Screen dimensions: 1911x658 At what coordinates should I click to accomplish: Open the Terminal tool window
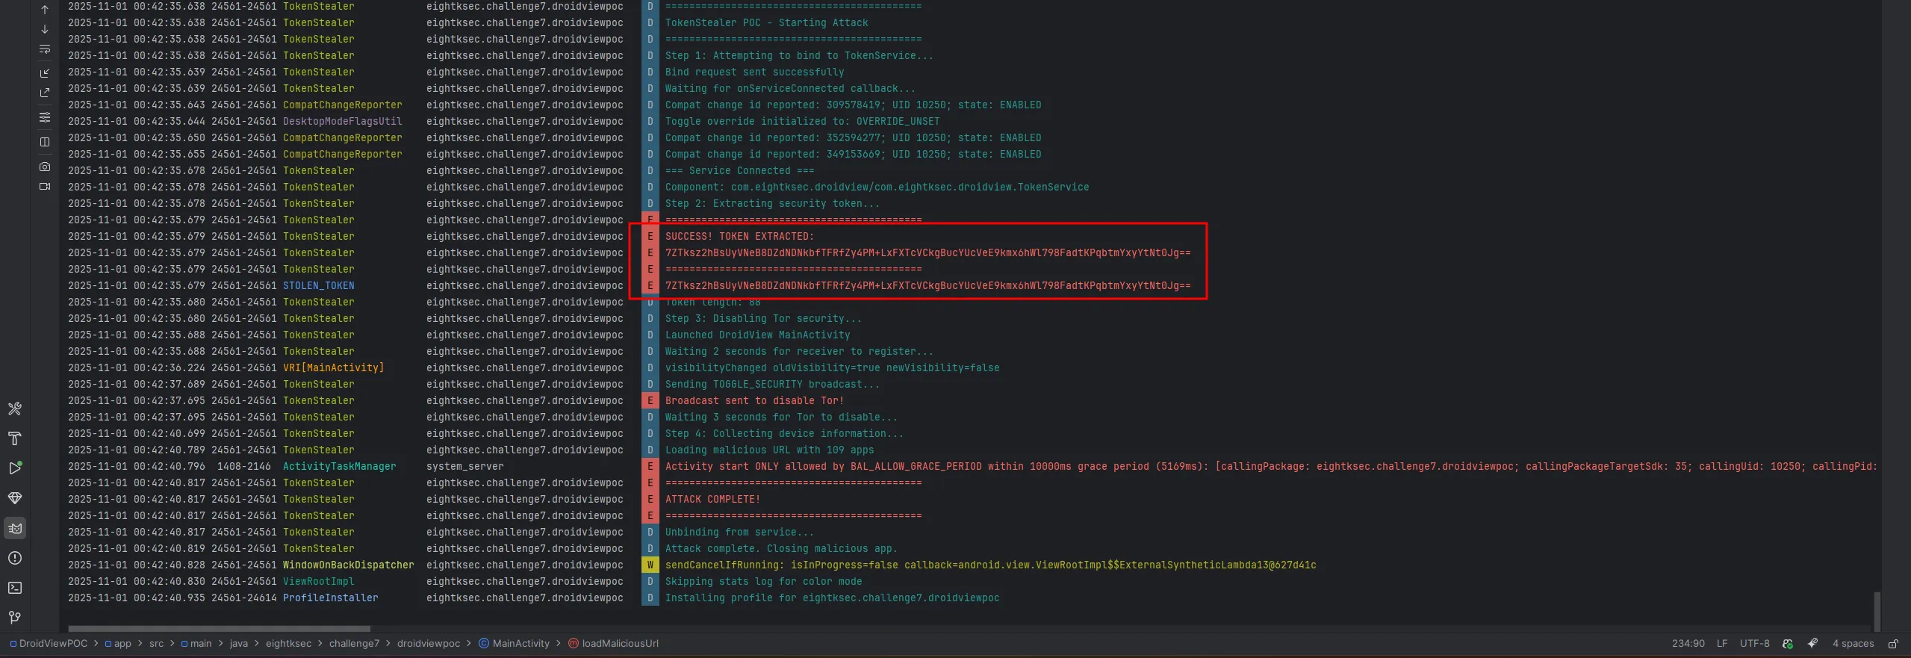(15, 588)
